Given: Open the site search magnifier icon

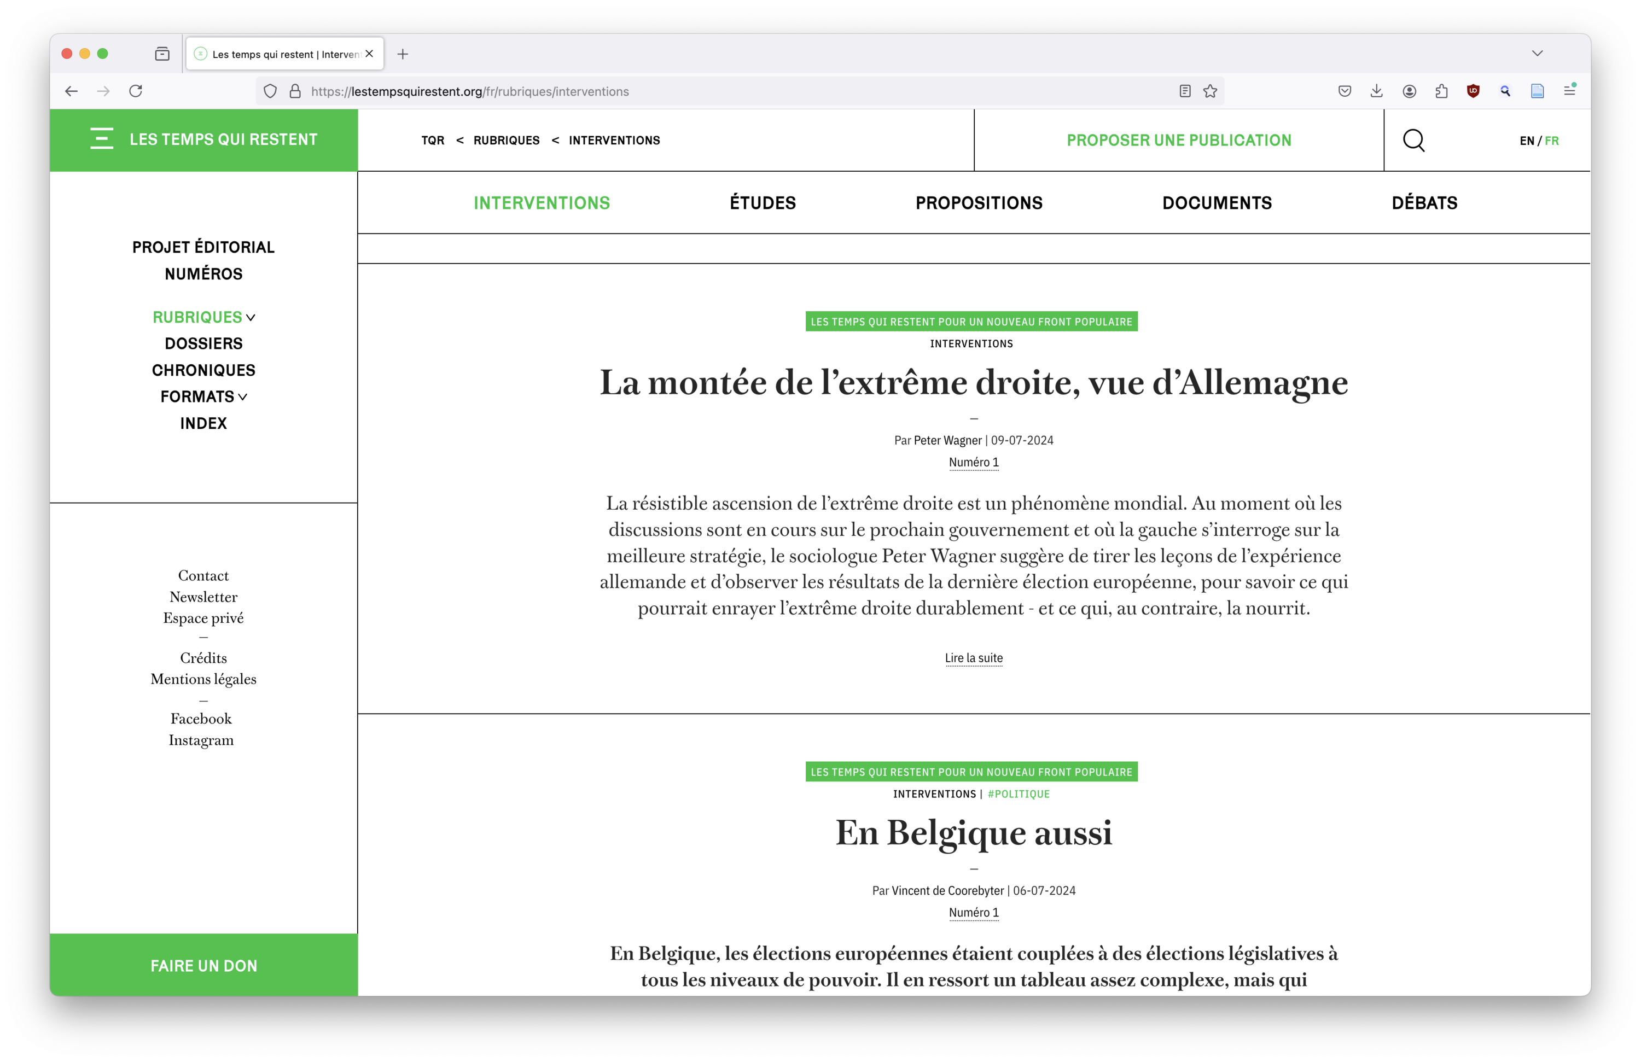Looking at the screenshot, I should (x=1413, y=140).
